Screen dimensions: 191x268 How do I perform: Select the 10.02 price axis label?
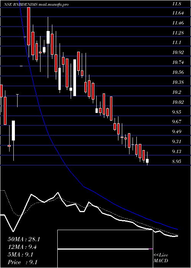(x=178, y=102)
